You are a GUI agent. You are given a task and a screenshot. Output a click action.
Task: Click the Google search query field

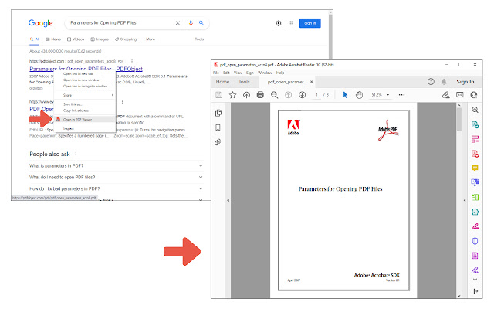[120, 23]
